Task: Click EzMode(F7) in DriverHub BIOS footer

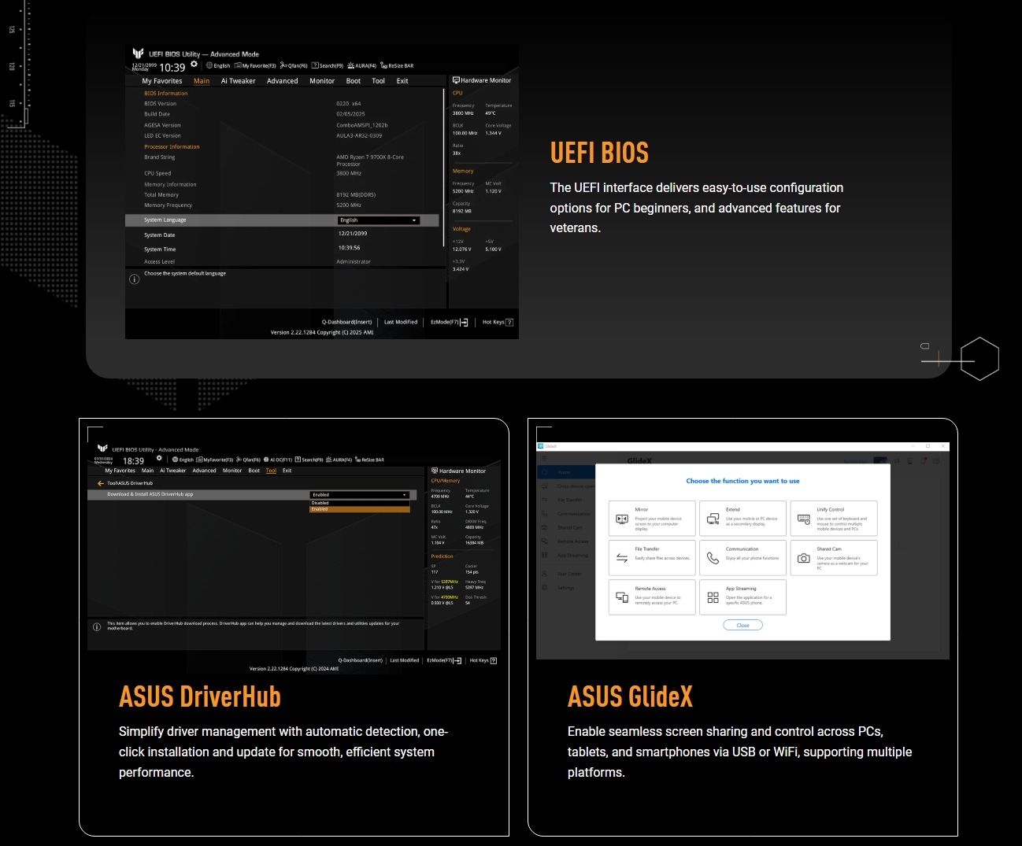Action: click(x=444, y=660)
